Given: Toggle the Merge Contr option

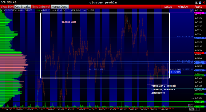Looking at the screenshot, I should click(x=60, y=7).
